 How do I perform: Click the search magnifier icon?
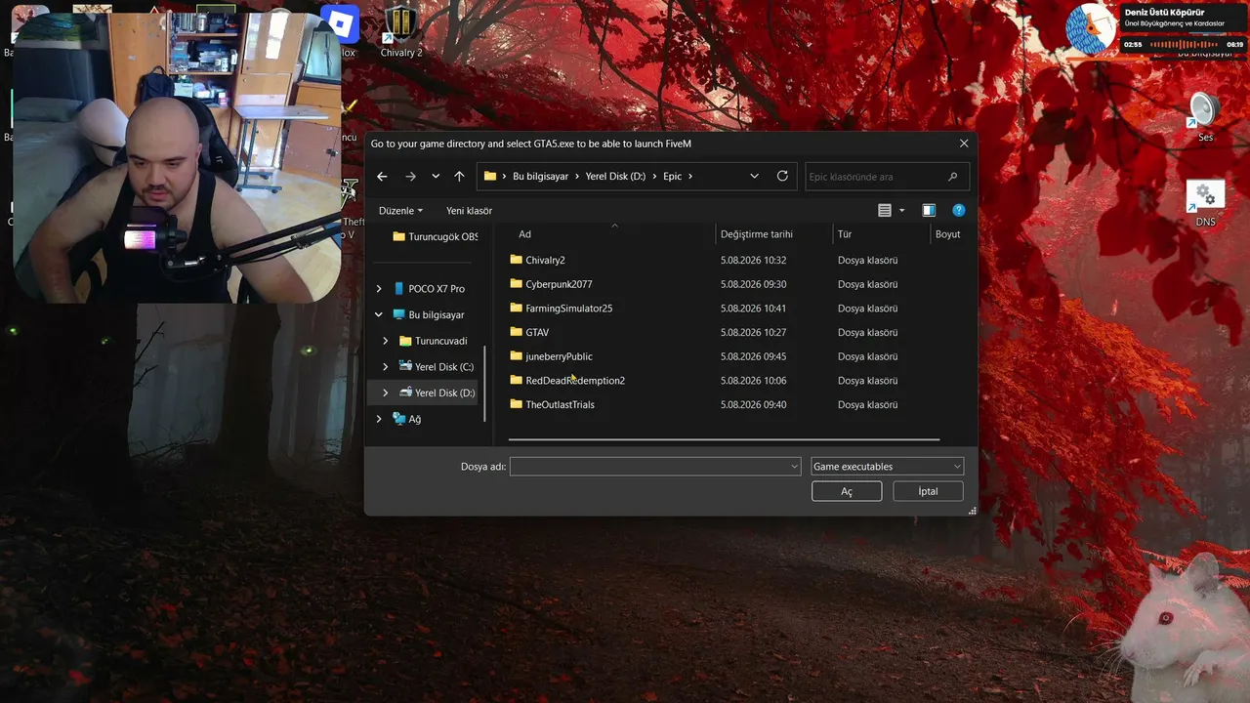click(x=953, y=177)
